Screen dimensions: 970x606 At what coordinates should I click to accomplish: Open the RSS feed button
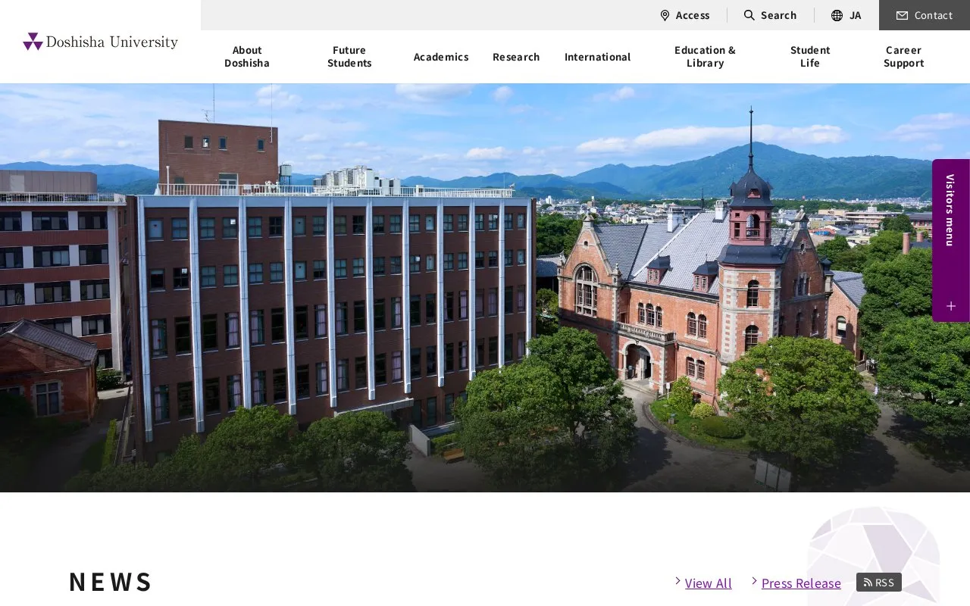click(879, 582)
